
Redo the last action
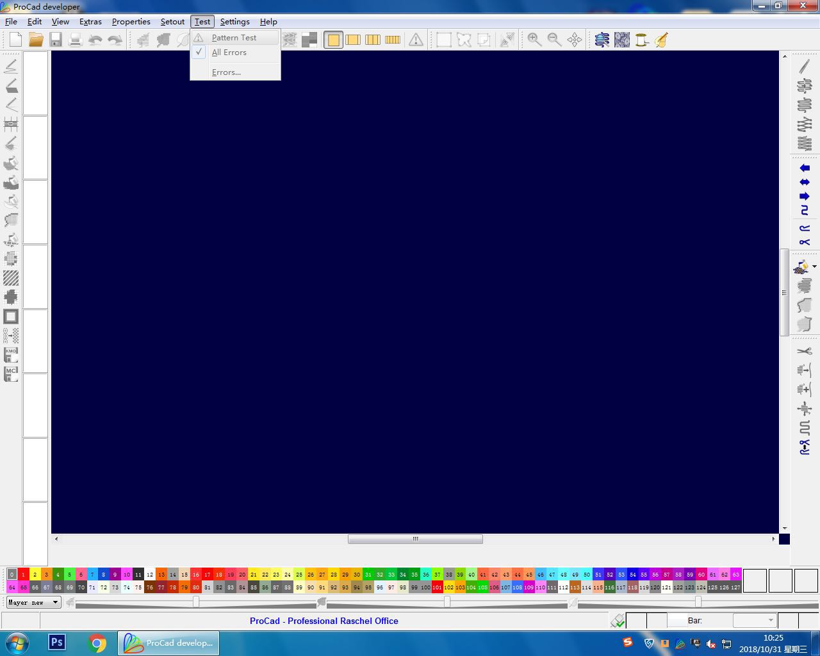[115, 40]
